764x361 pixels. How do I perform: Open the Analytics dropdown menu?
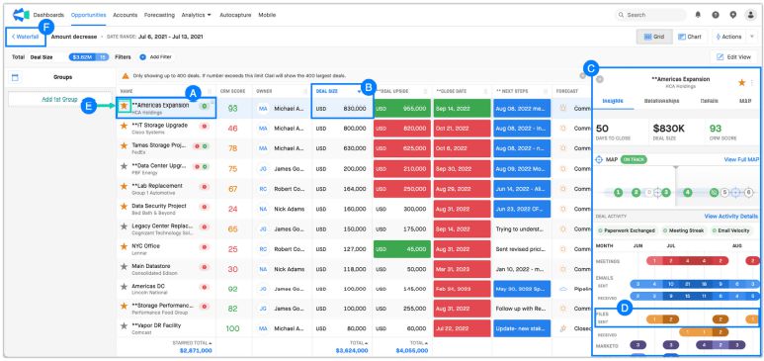click(197, 15)
